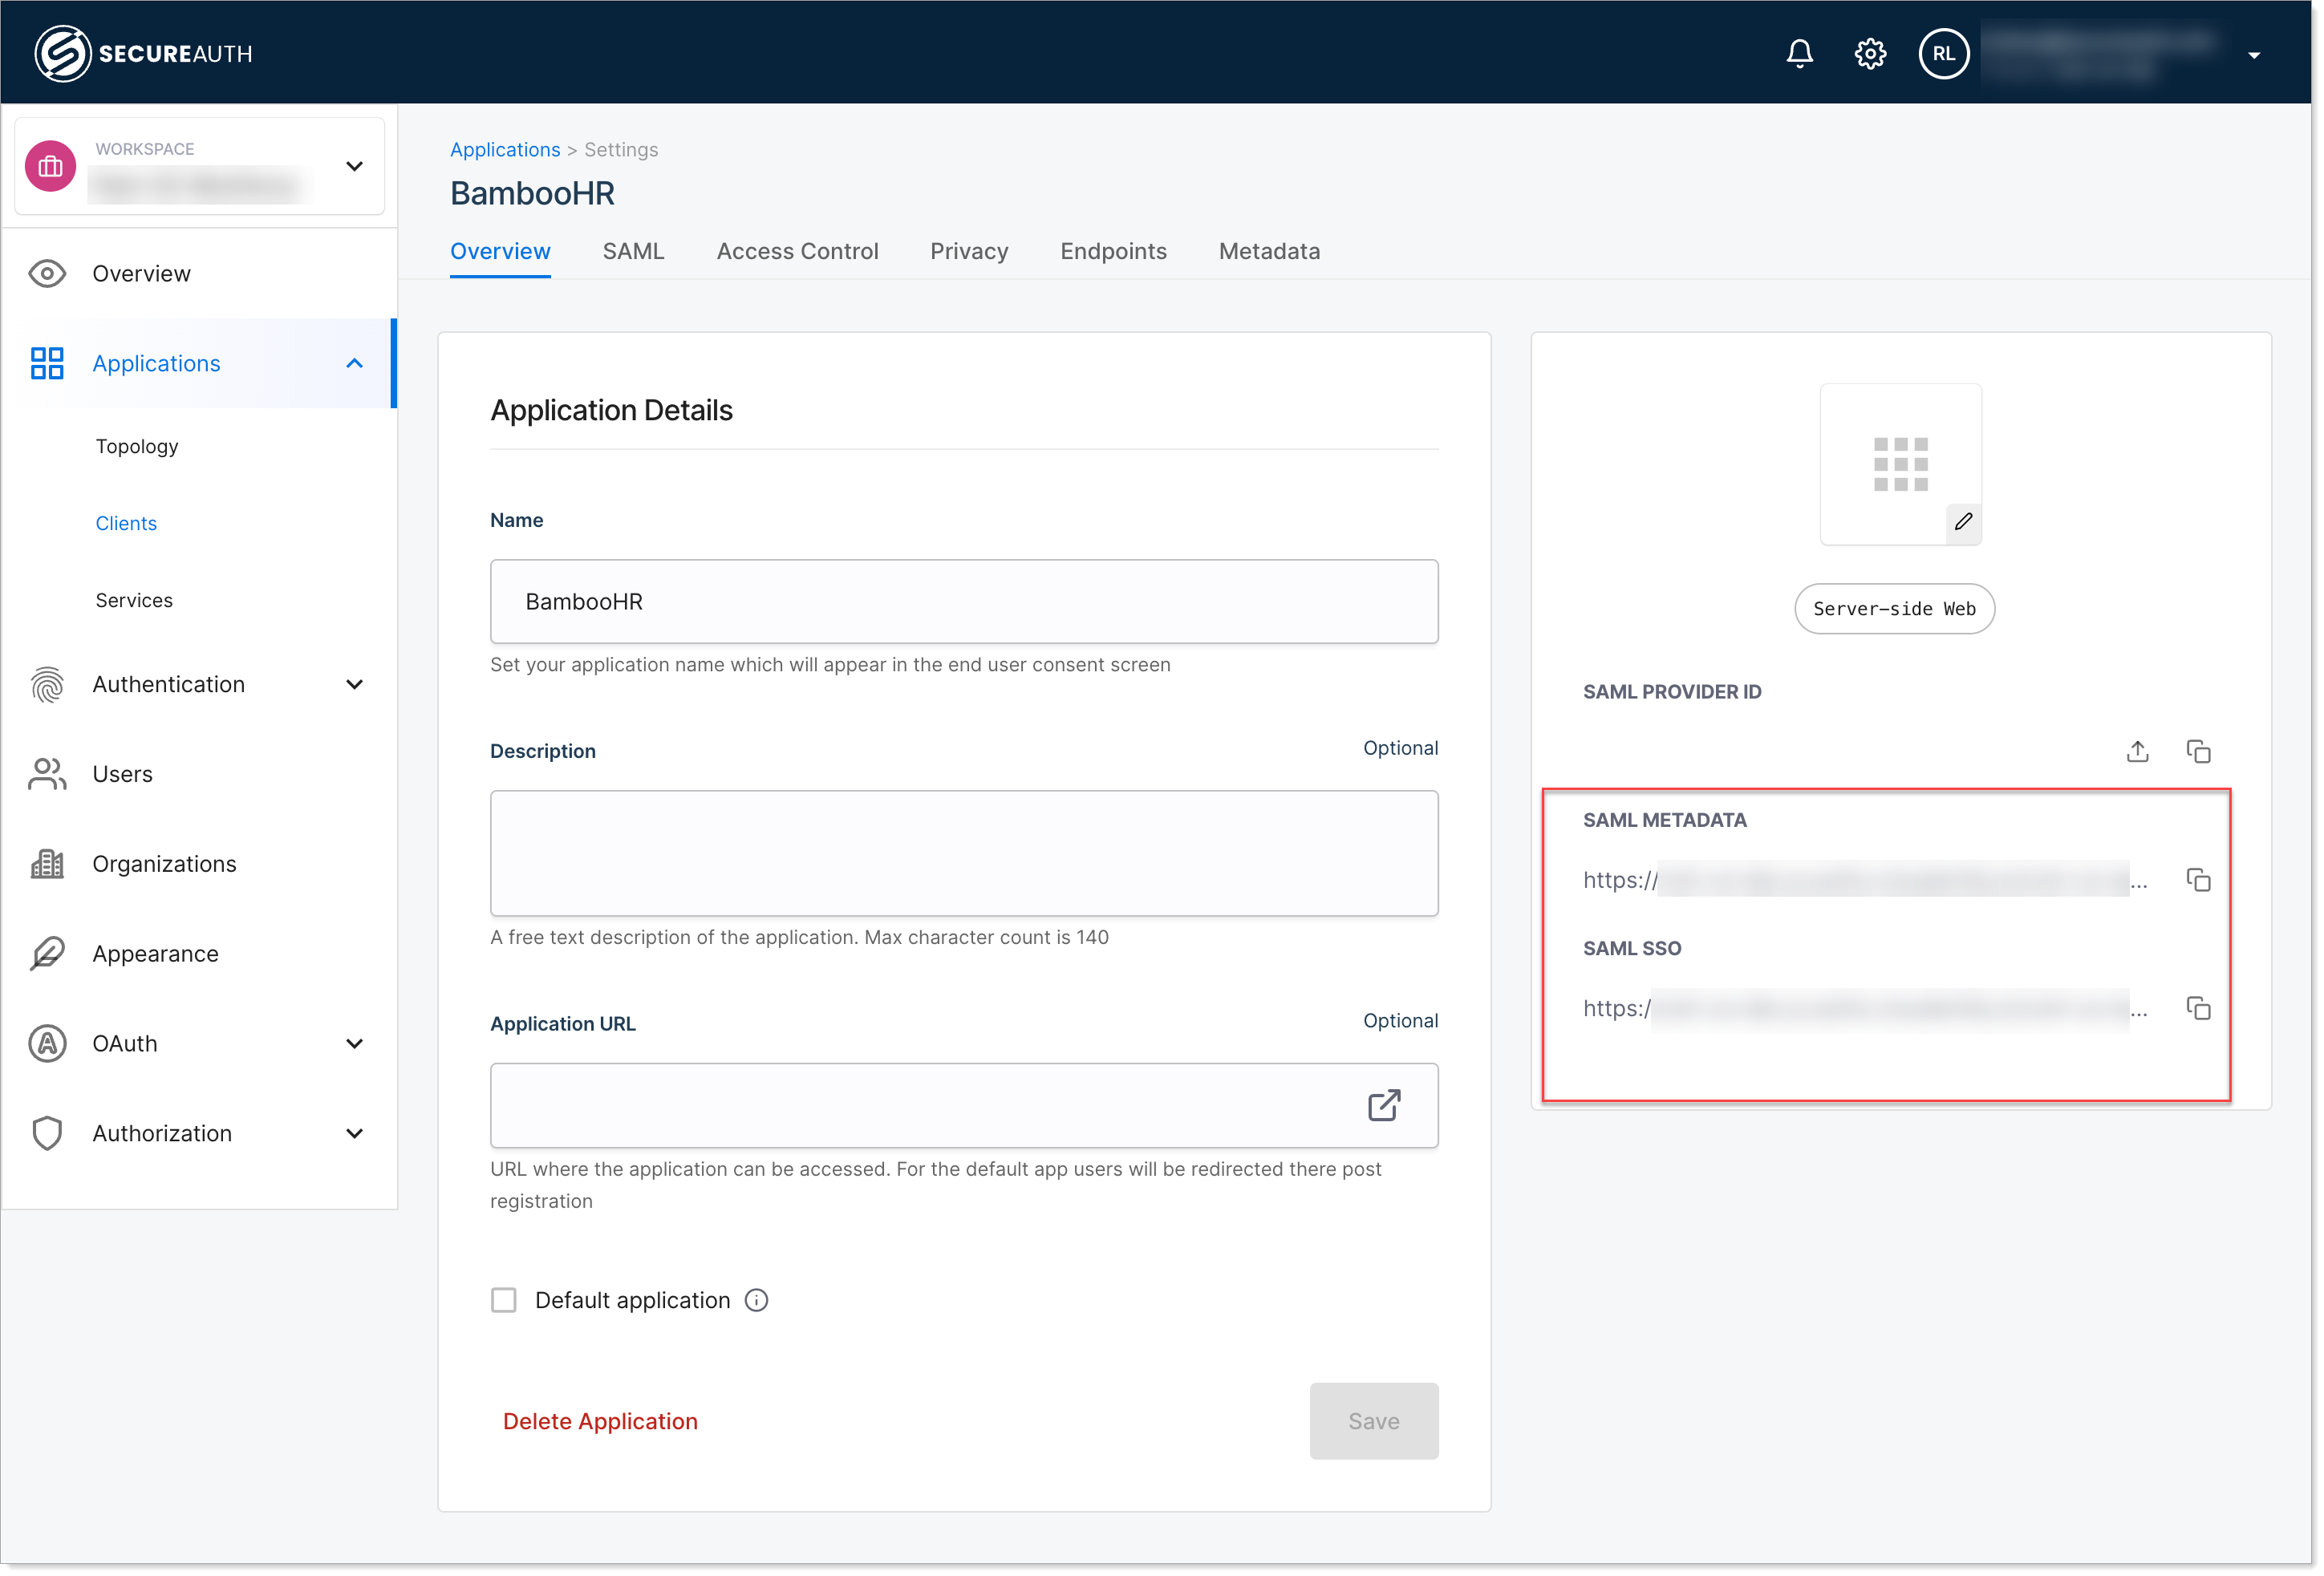Click the SAML SSO heading text

tap(1632, 948)
